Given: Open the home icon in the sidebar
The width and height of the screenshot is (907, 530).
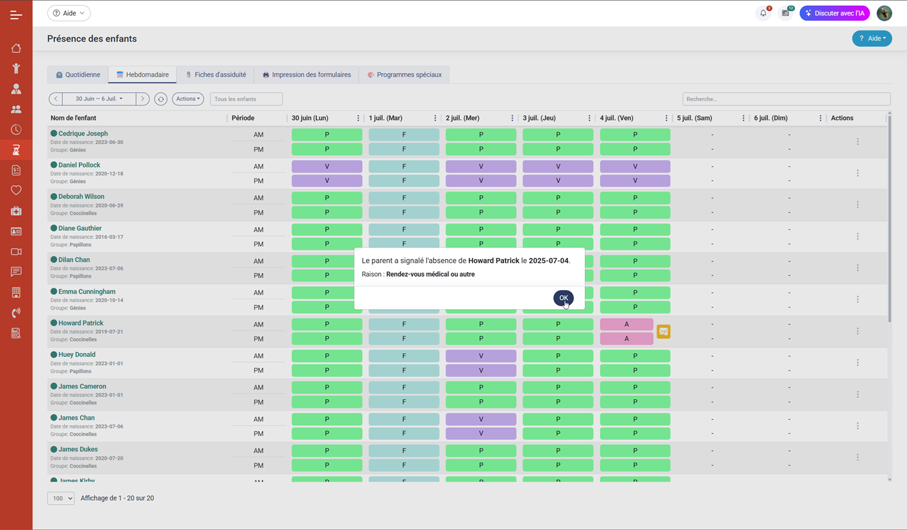Looking at the screenshot, I should pyautogui.click(x=16, y=48).
